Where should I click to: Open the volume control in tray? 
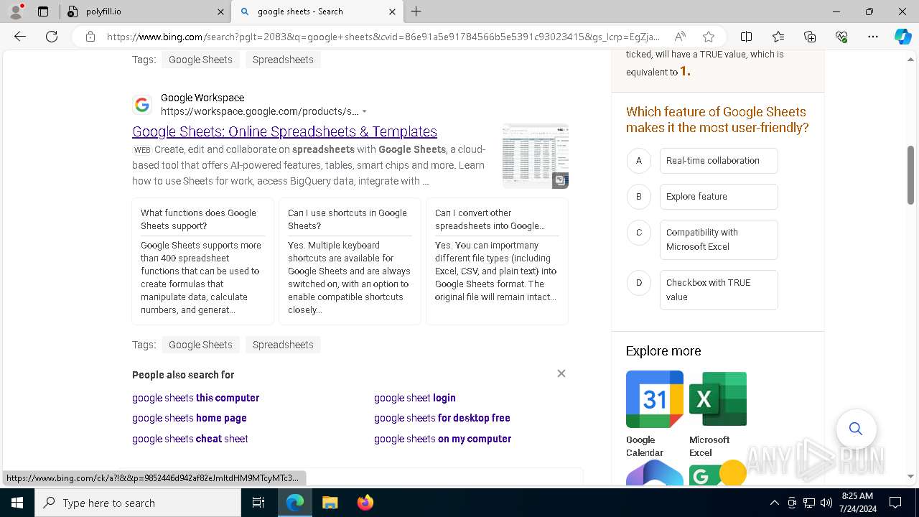click(826, 503)
